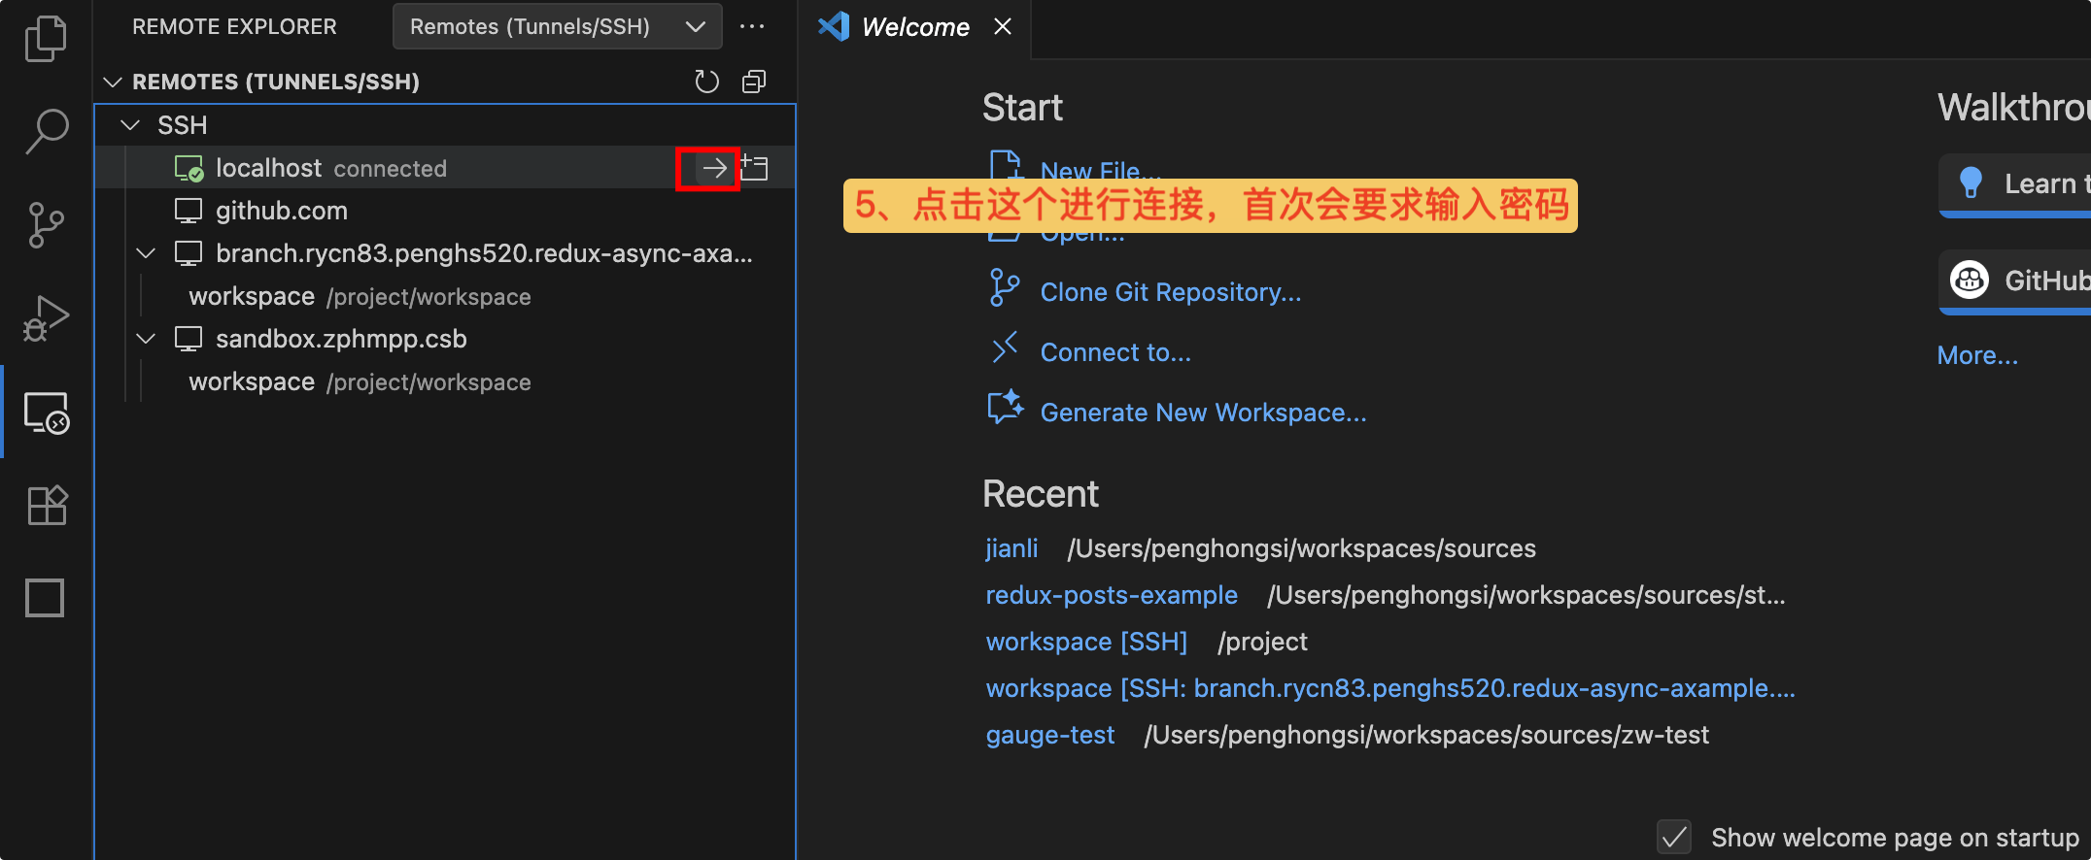Click Clone Git Repository link
The height and width of the screenshot is (860, 2091).
[1170, 292]
